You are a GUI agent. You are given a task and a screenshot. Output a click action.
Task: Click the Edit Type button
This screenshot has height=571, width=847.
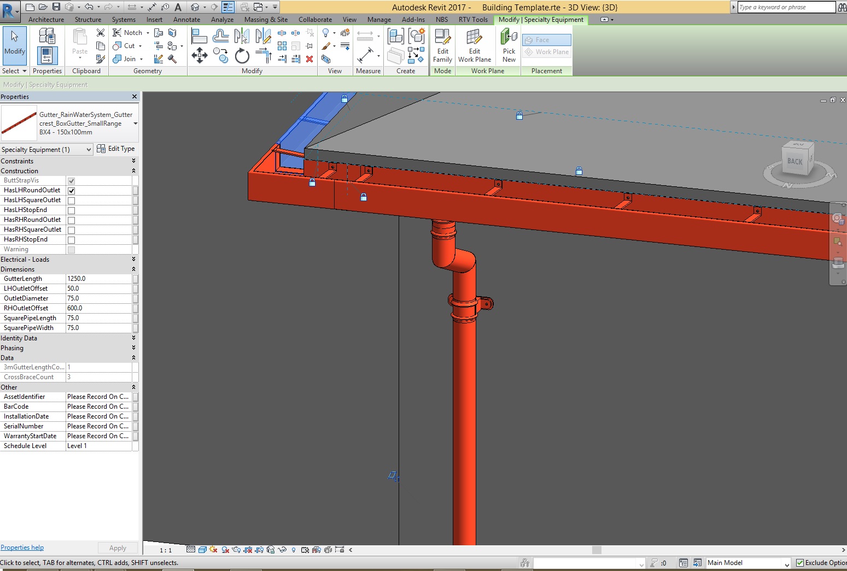tap(116, 149)
